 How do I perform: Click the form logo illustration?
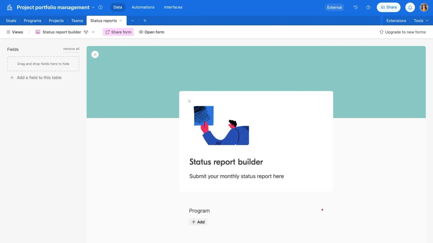[x=221, y=126]
